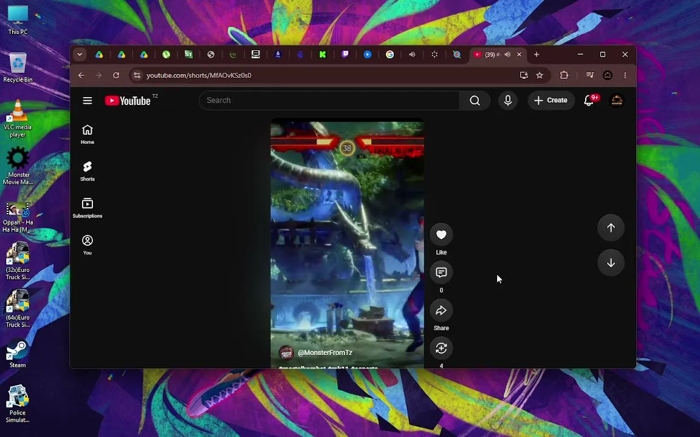Open Subscriptions in the YouTube sidebar
700x437 pixels.
coord(87,208)
